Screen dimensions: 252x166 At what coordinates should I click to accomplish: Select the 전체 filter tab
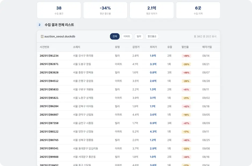click(115, 36)
